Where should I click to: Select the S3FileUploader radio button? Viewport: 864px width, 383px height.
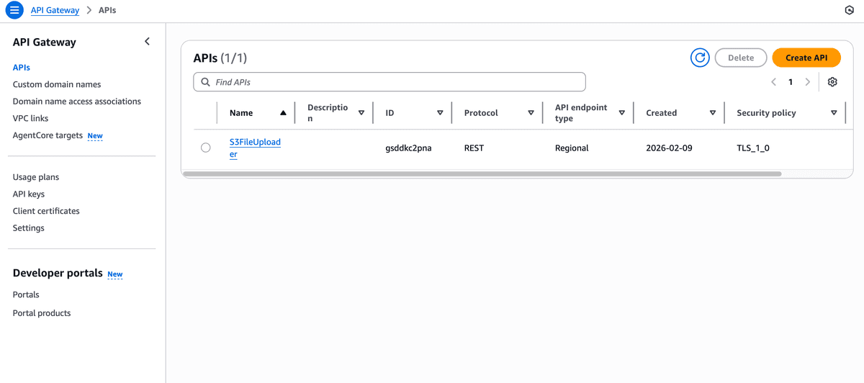coord(206,148)
